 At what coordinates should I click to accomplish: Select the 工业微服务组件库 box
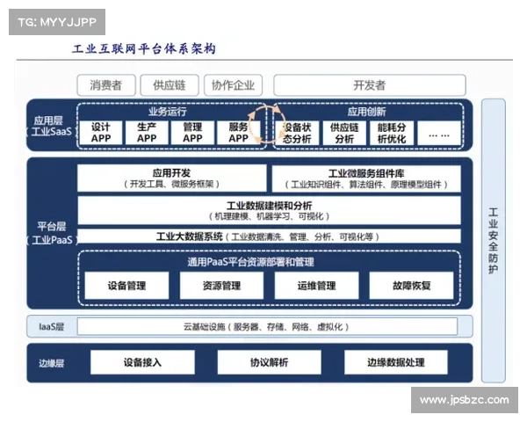tap(366, 178)
